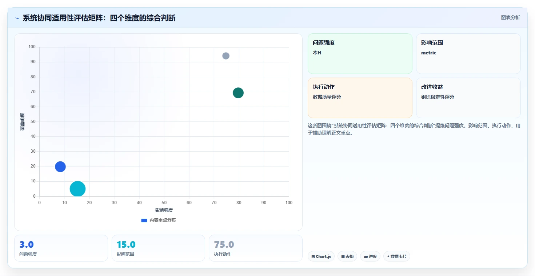This screenshot has width=535, height=276.
Task: Click the 数据卡片 tag
Action: point(397,256)
